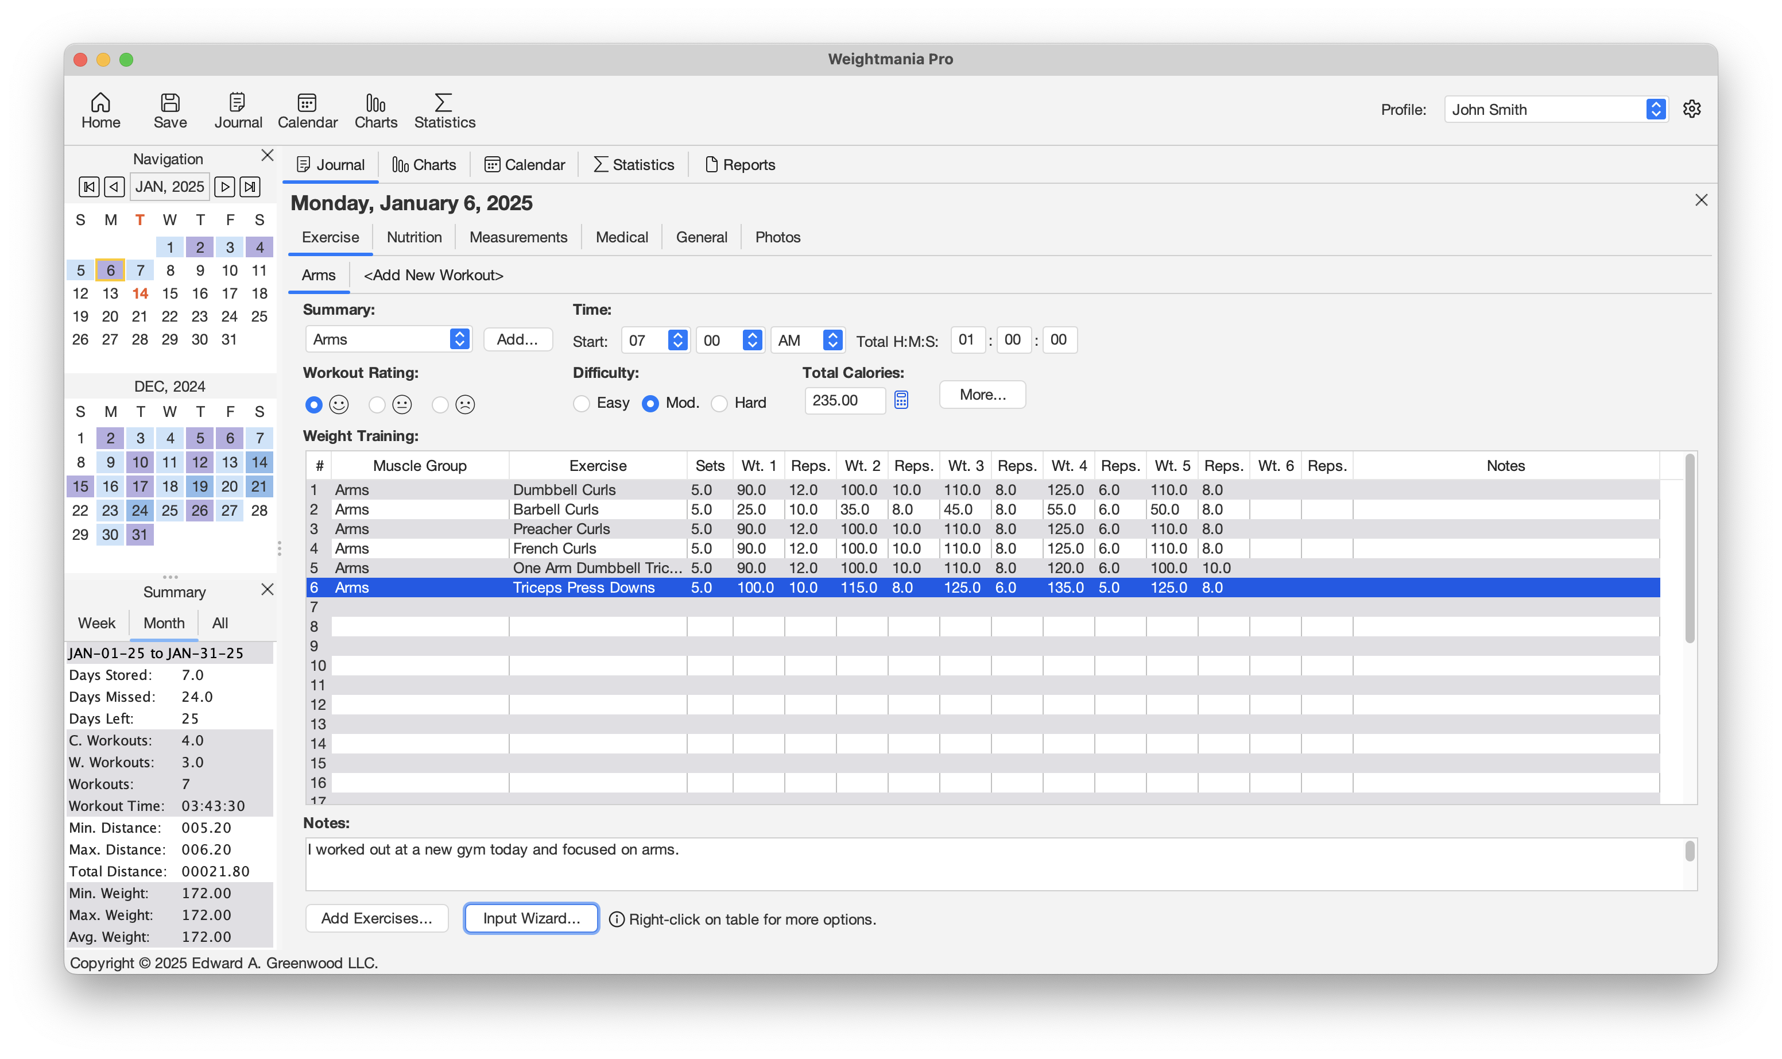Click the Add New Workout tab
The height and width of the screenshot is (1059, 1782).
433,276
